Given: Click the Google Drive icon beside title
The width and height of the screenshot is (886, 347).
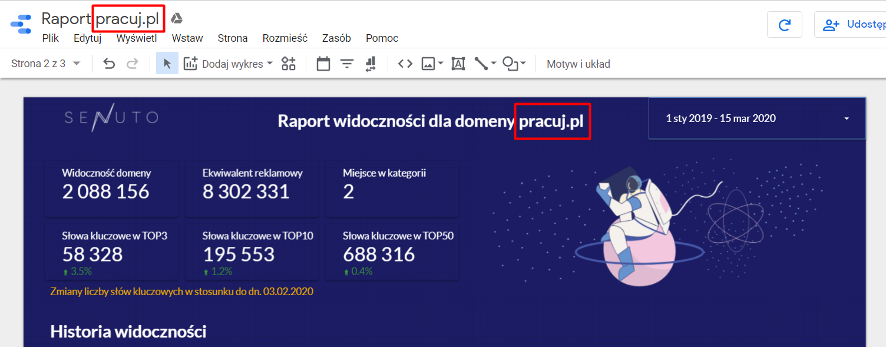Looking at the screenshot, I should click(x=176, y=18).
